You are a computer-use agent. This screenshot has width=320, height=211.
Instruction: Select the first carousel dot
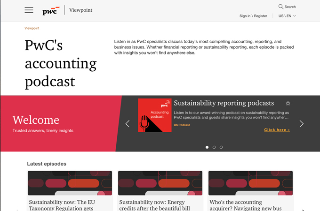pos(207,147)
